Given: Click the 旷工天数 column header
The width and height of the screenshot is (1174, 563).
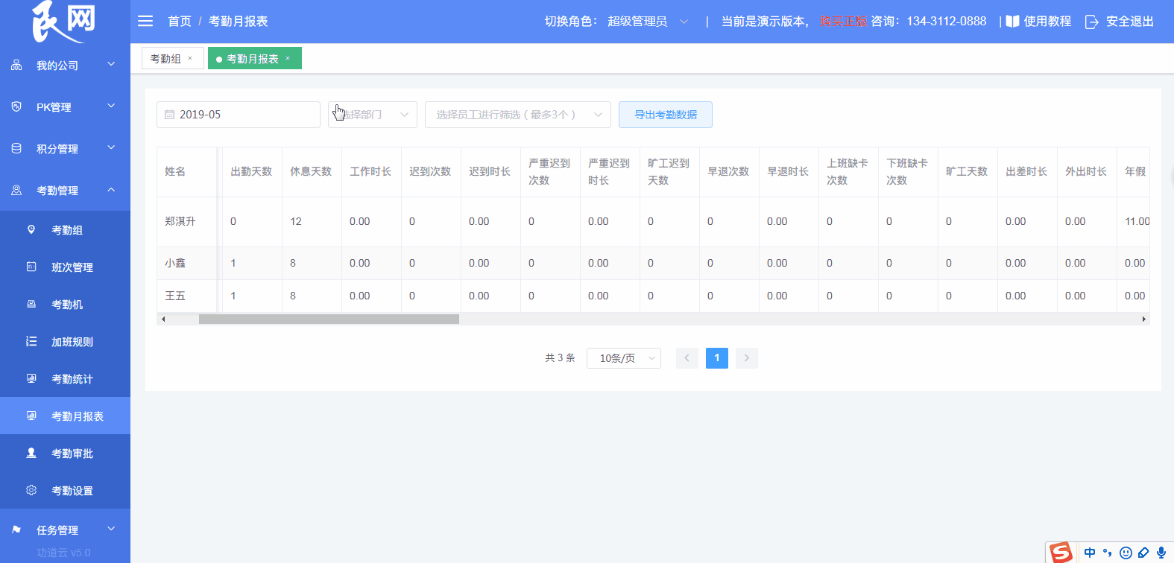Looking at the screenshot, I should point(968,171).
